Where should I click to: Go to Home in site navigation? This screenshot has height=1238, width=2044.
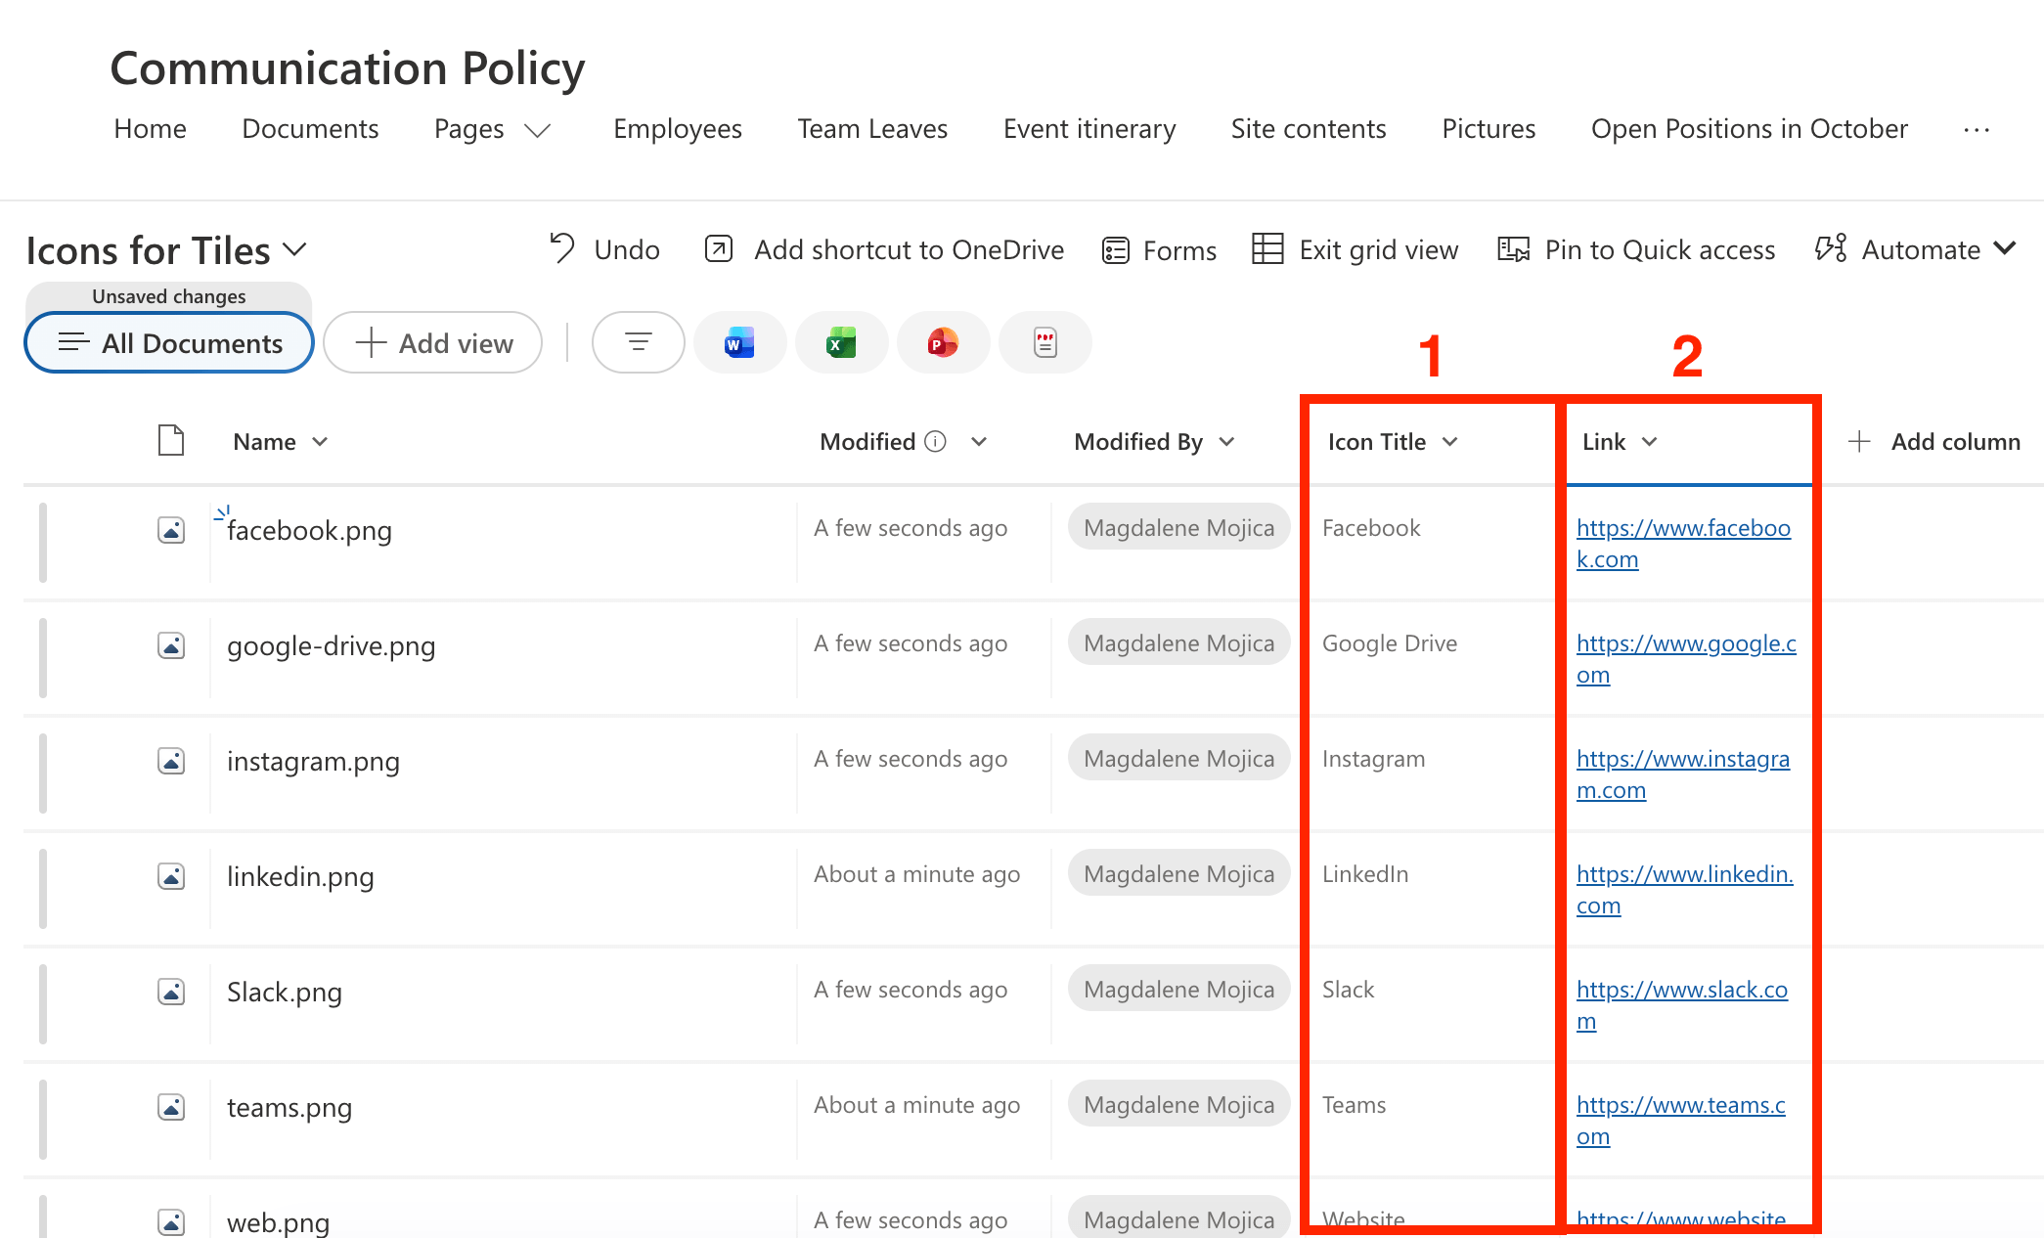tap(150, 129)
